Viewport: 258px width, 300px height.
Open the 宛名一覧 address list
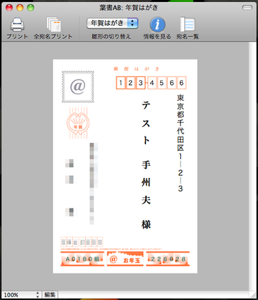click(x=187, y=24)
